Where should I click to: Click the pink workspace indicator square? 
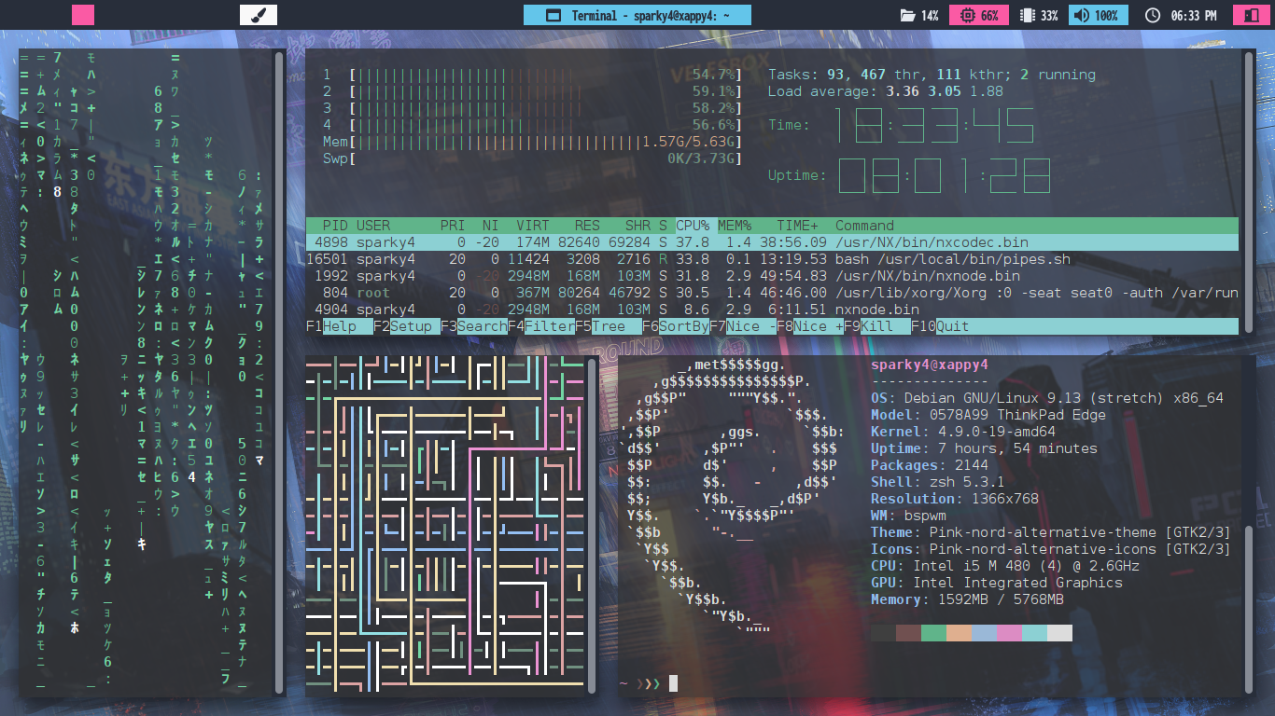click(83, 15)
